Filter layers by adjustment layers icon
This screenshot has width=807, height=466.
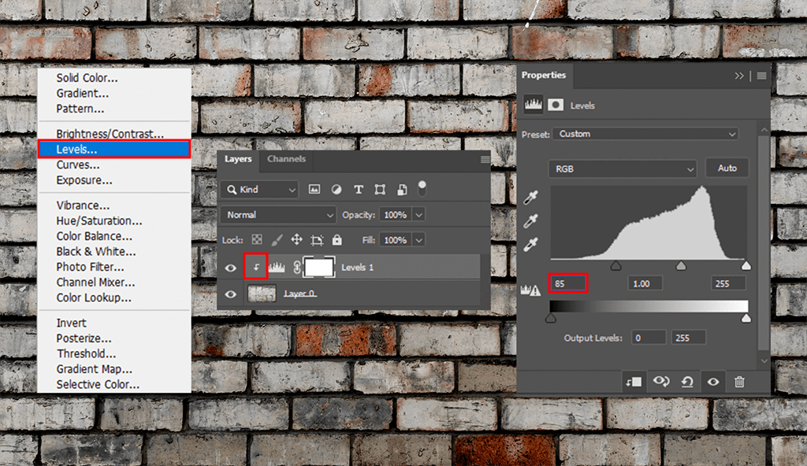tap(336, 189)
